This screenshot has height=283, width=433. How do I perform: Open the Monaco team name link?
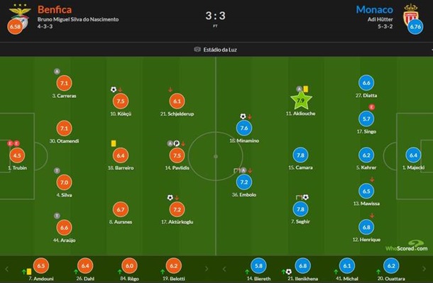(375, 10)
